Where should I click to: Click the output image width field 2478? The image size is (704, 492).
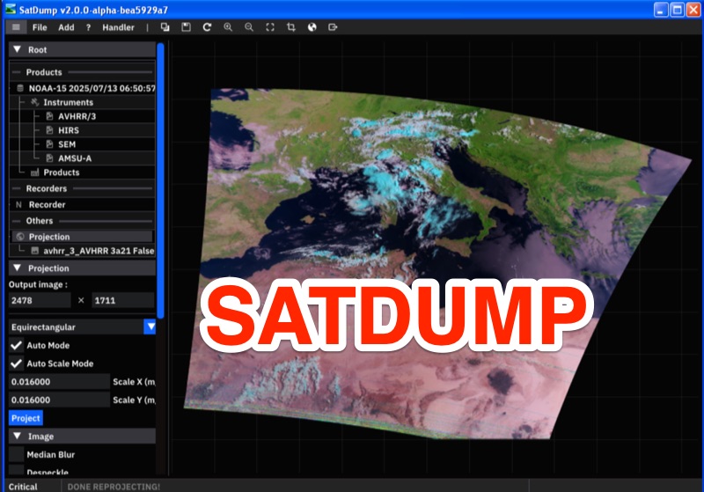[40, 300]
